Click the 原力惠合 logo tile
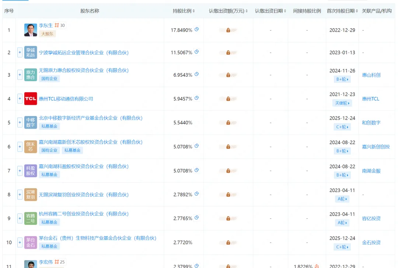The width and height of the screenshot is (398, 268). (x=31, y=75)
